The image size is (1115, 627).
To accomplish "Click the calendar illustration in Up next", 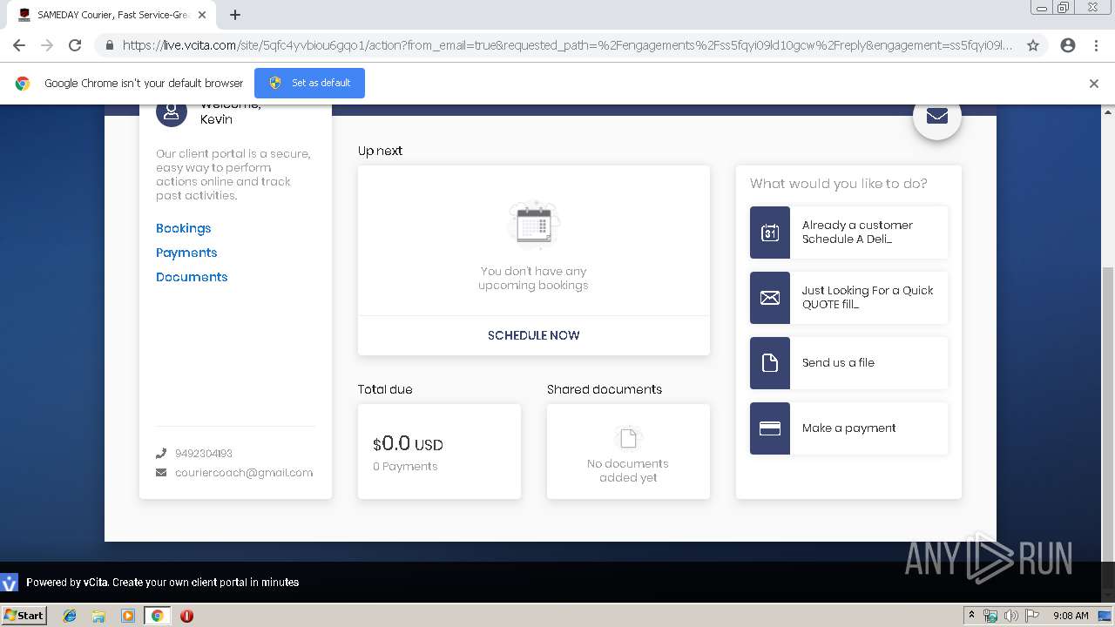I will click(533, 226).
